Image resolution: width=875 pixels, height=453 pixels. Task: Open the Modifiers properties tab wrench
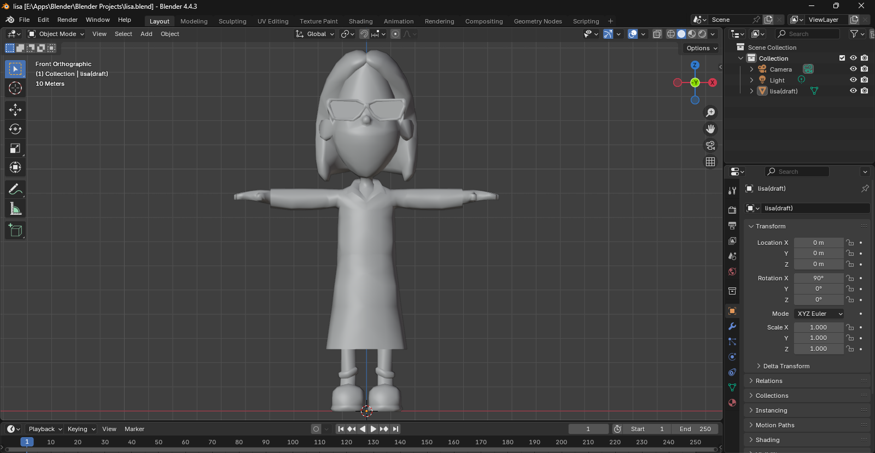pyautogui.click(x=732, y=326)
